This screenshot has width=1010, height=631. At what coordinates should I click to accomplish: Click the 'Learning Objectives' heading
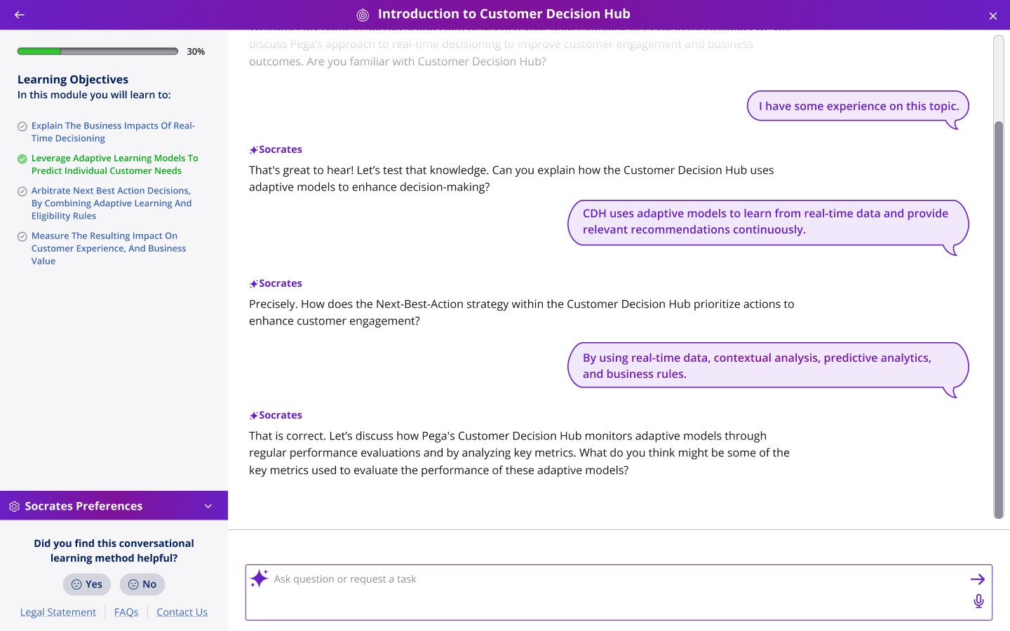[x=73, y=79]
